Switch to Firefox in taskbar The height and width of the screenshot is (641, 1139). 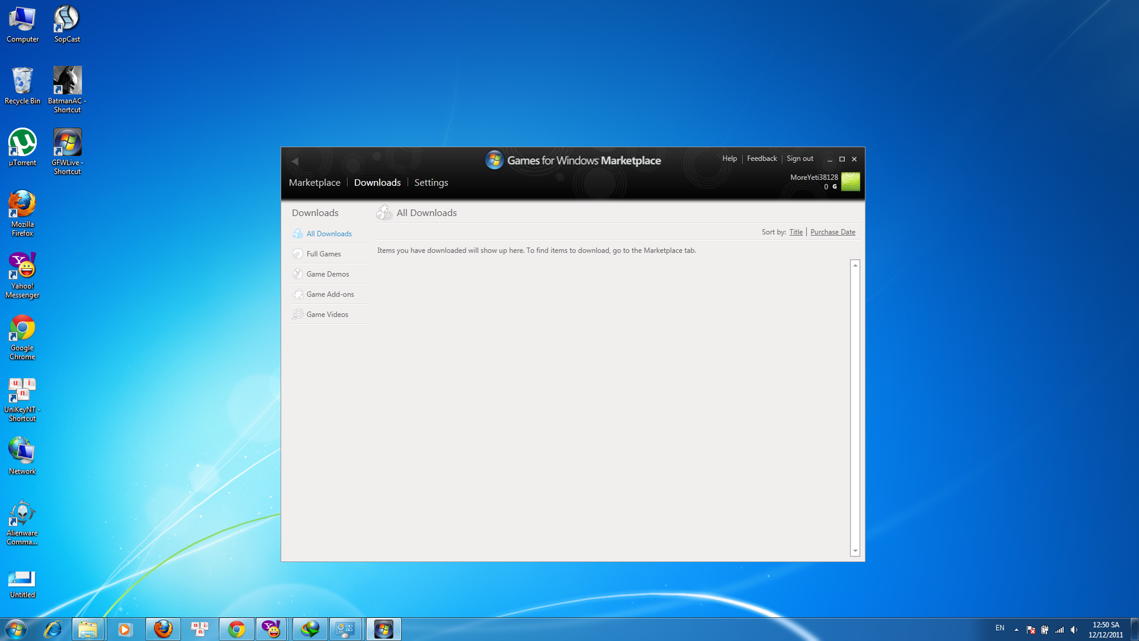(163, 629)
